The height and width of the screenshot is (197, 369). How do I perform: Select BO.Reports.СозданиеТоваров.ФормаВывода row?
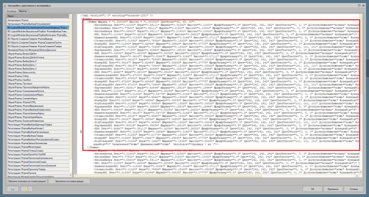38,39
